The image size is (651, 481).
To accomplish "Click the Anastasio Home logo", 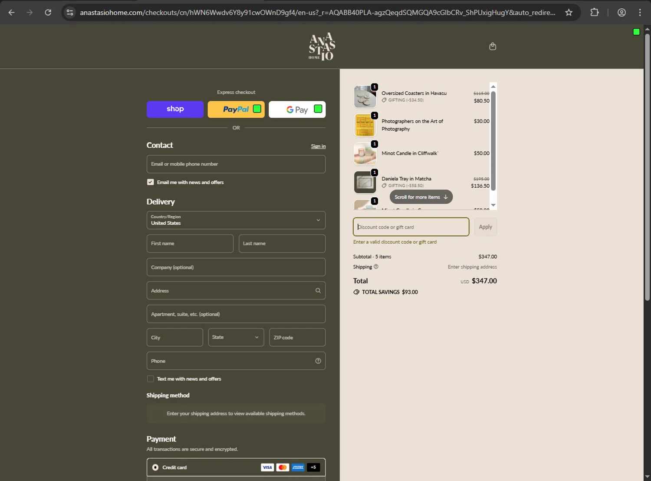I will click(x=322, y=46).
